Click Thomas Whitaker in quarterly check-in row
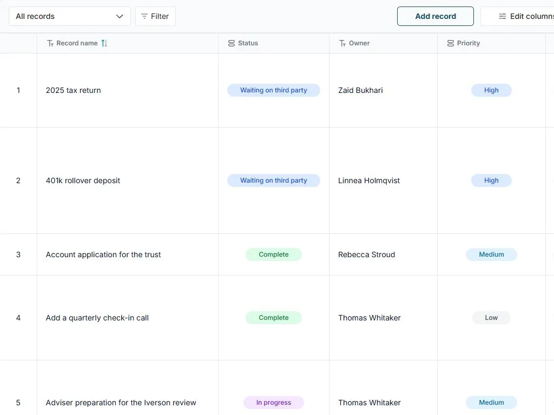Viewport: 554px width, 415px height. [369, 318]
